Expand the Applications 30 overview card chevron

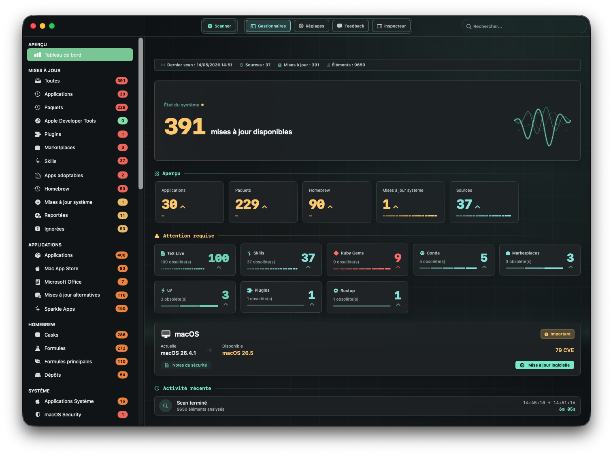coord(183,207)
